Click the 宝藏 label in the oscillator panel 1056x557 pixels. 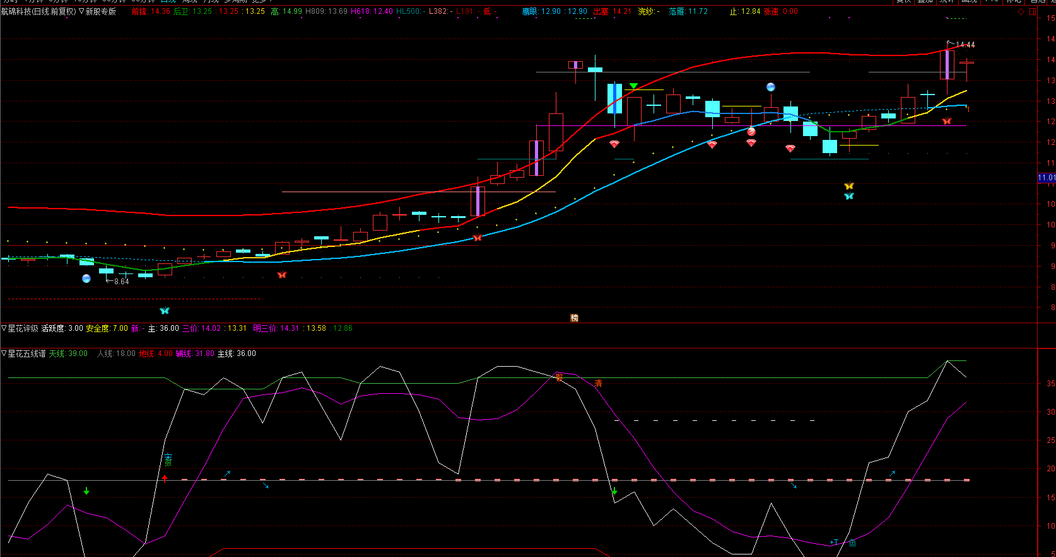click(168, 460)
